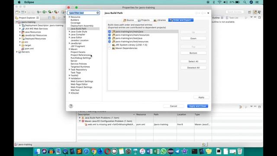
Task: Expand JAX-WS Web Services in Project Explorer
Action: tap(20, 29)
